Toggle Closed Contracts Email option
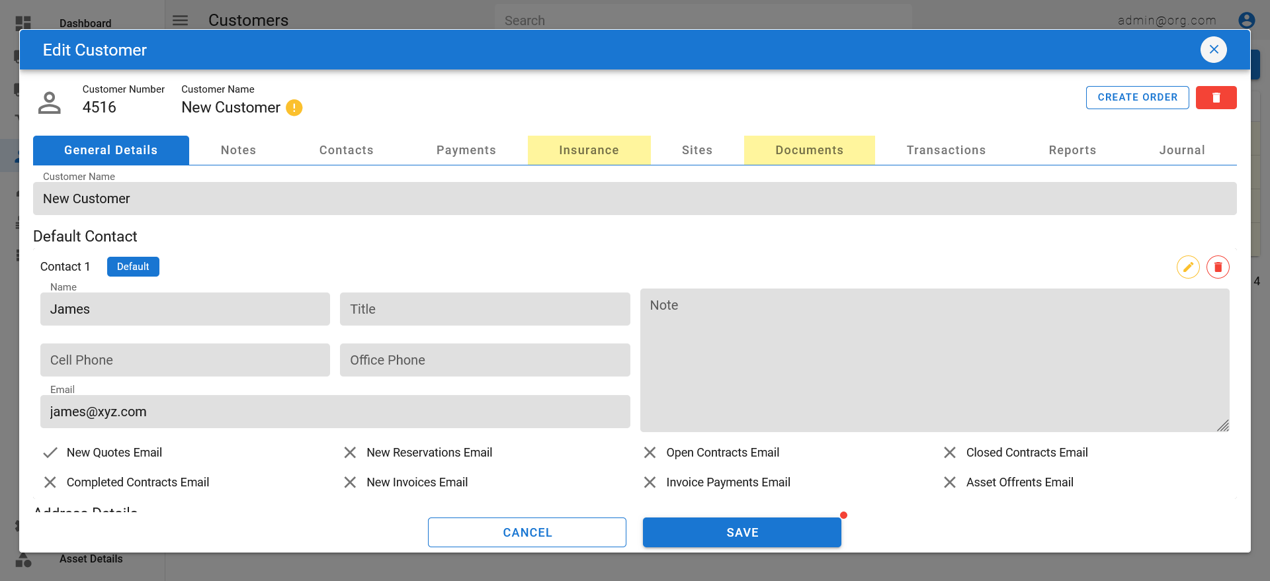The image size is (1270, 581). point(949,453)
